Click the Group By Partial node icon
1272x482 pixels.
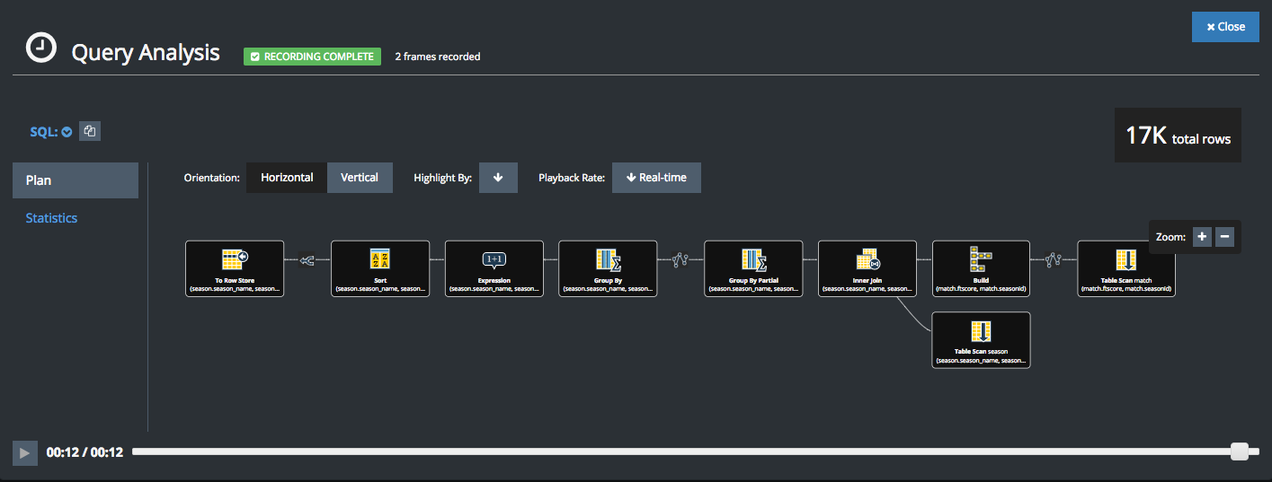(753, 260)
